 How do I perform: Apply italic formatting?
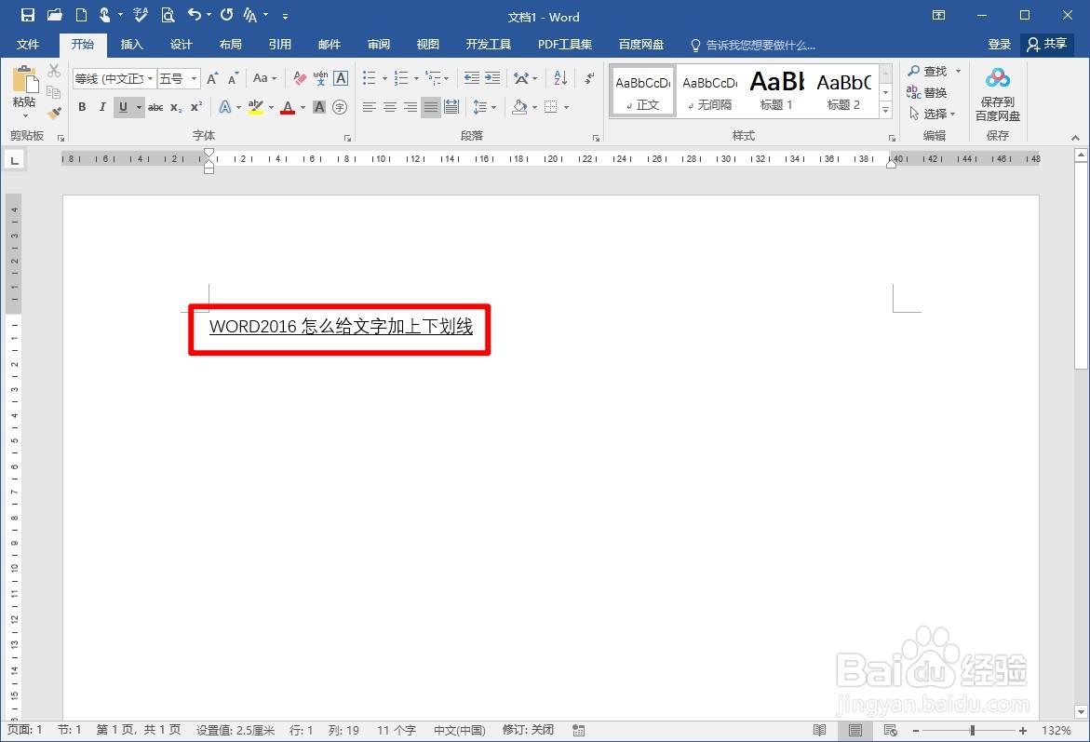[x=103, y=106]
